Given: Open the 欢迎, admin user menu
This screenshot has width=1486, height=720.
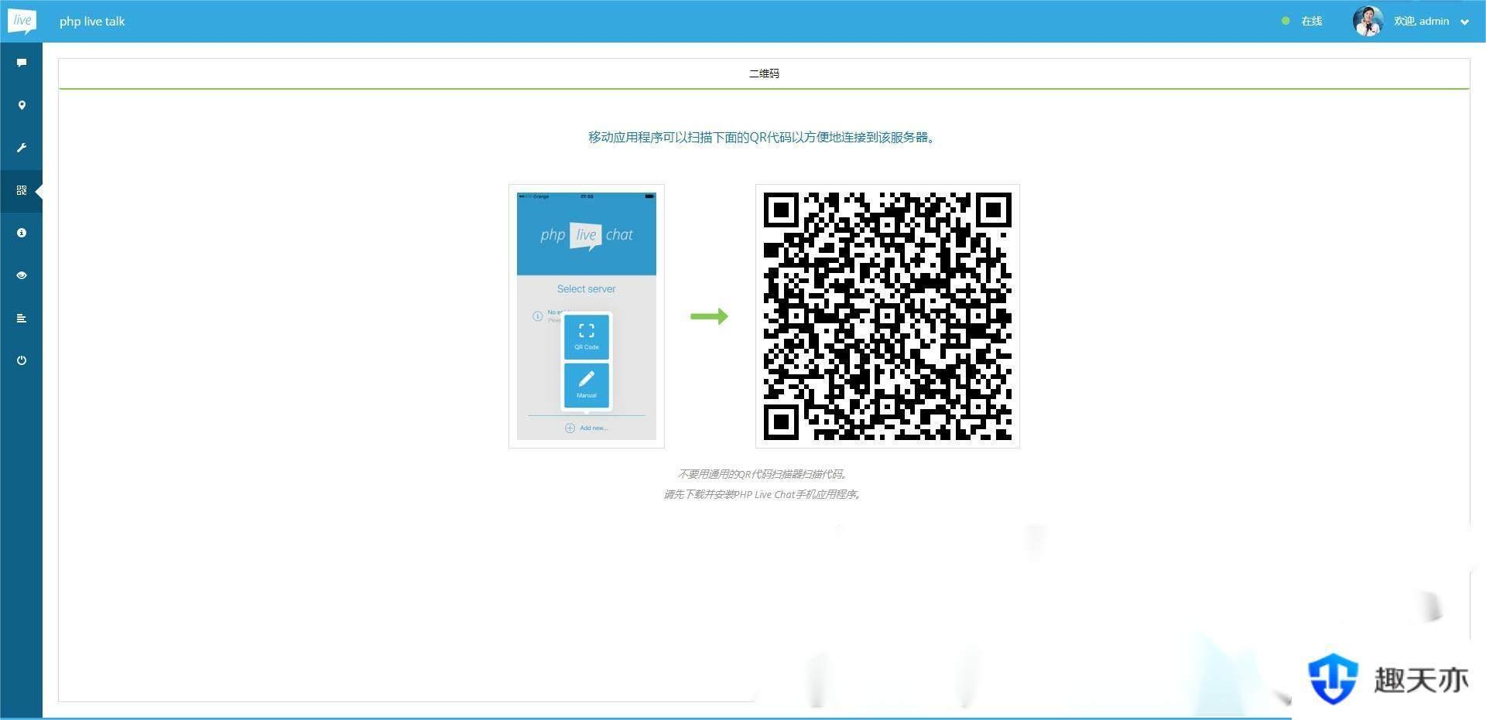Looking at the screenshot, I should click(x=1421, y=21).
